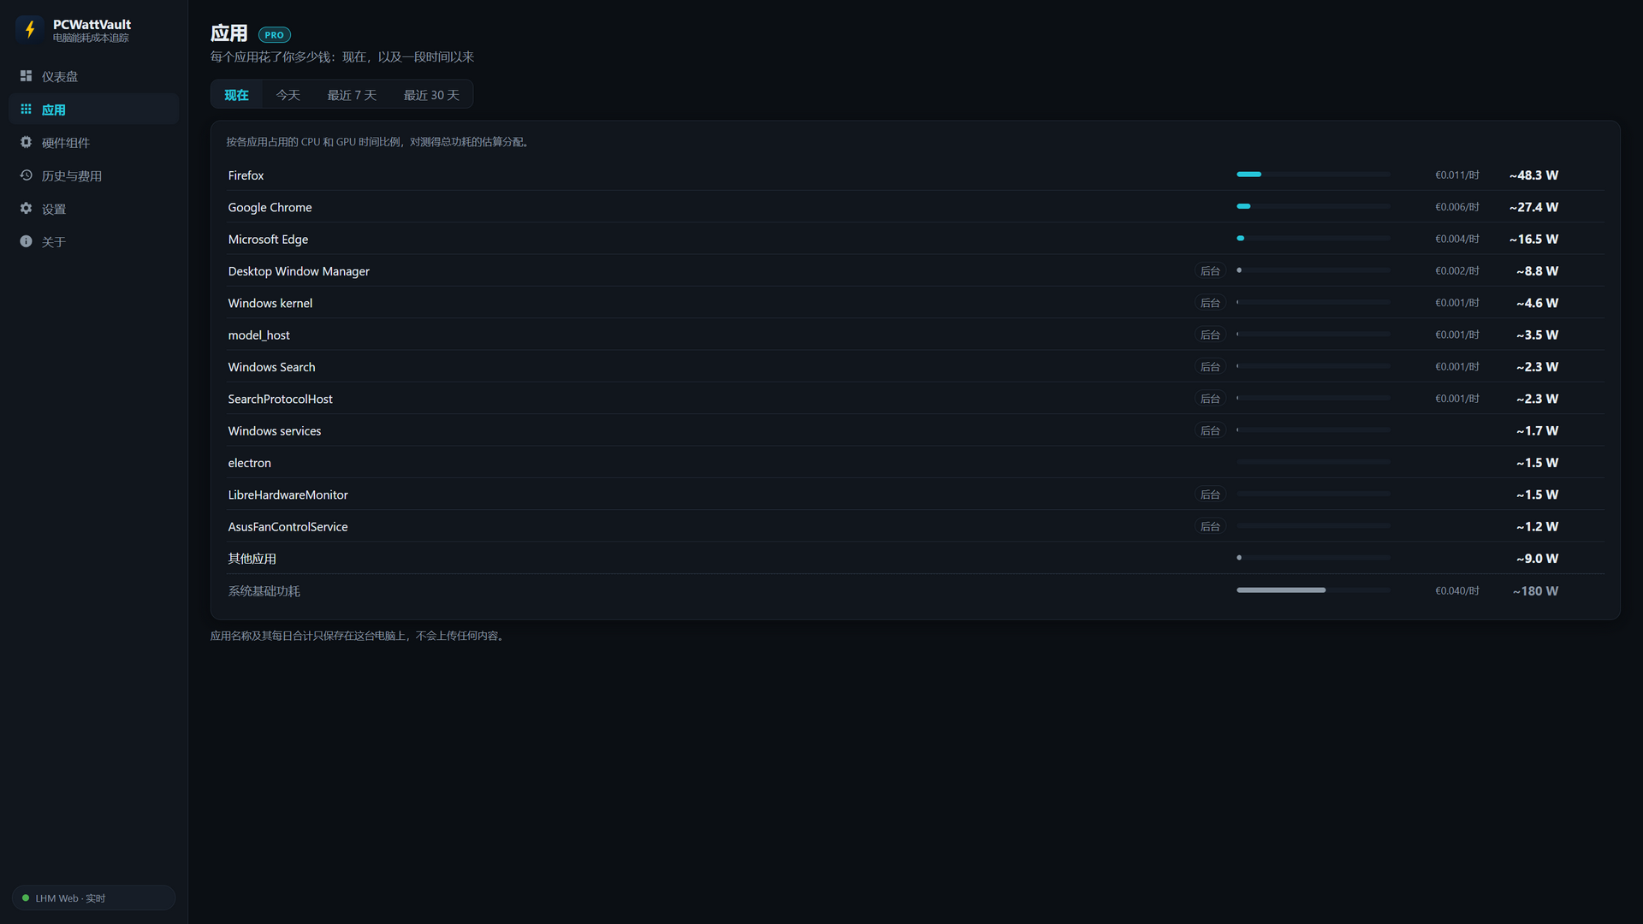The width and height of the screenshot is (1643, 924).
Task: Click the Microsoft Edge row name
Action: point(268,240)
